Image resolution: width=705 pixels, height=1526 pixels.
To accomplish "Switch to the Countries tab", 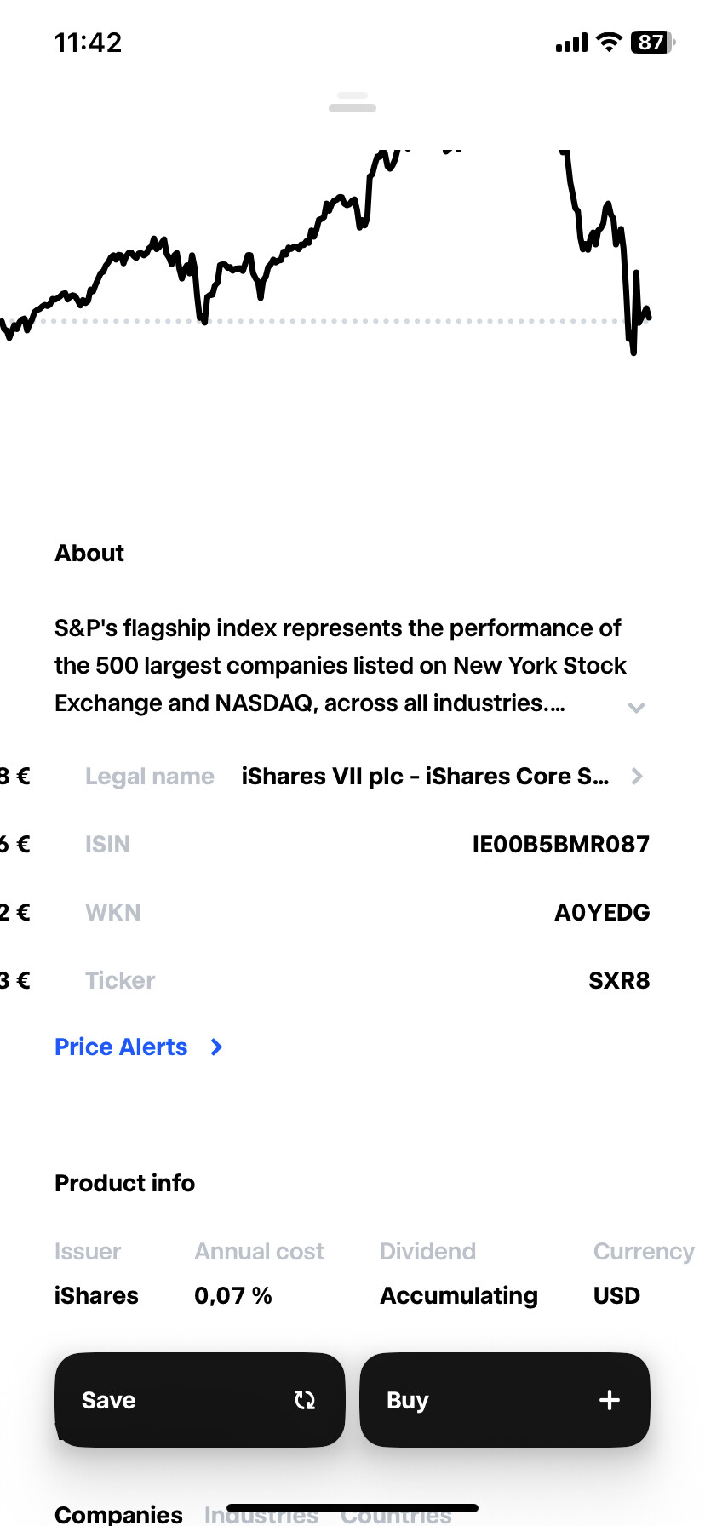I will pos(396,1515).
